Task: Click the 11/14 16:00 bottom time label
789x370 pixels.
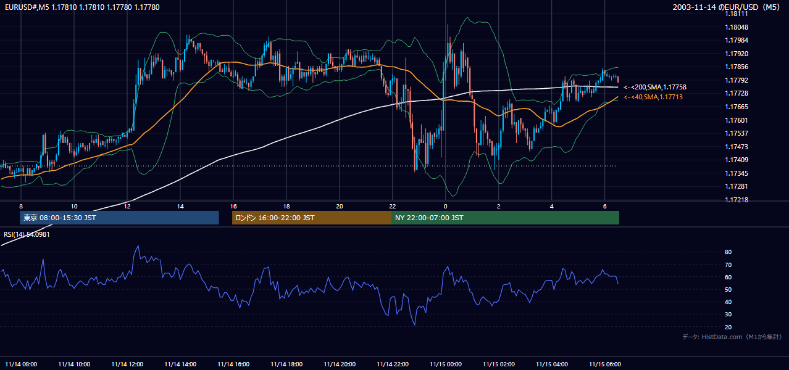Action: (233, 364)
